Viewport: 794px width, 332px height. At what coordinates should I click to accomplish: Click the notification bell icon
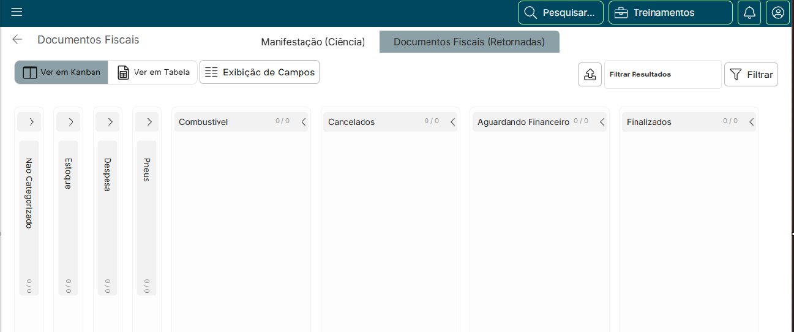[749, 12]
